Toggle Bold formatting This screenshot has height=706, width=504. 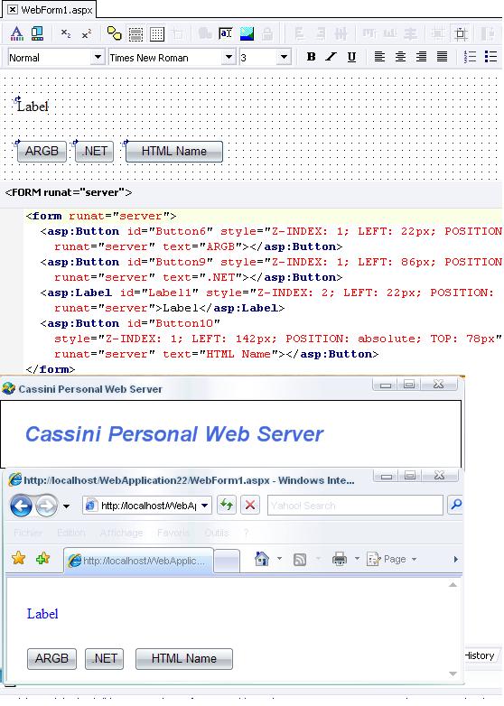311,57
